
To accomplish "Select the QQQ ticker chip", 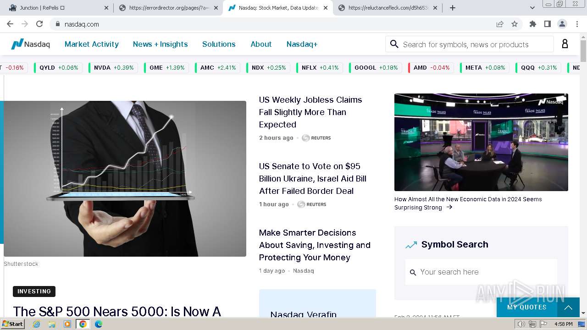I will 538,67.
